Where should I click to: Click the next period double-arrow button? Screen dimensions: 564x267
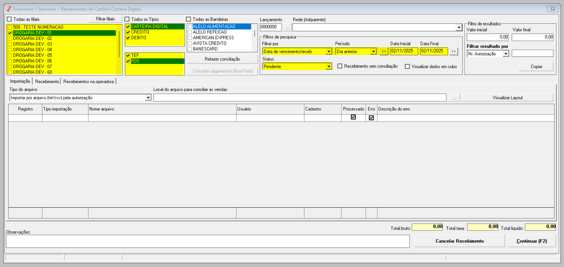[x=454, y=51]
